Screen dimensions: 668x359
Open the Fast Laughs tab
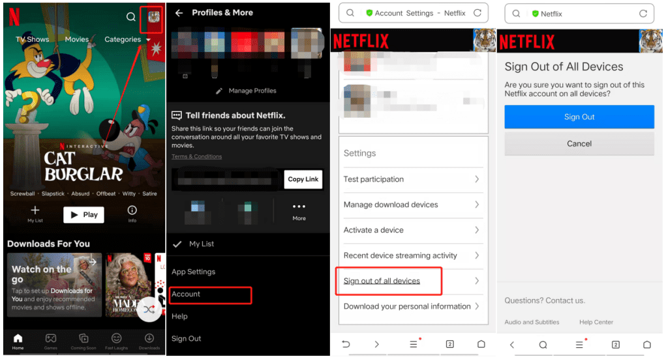tap(116, 341)
